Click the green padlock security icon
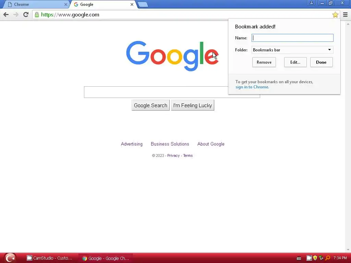This screenshot has width=351, height=263. point(37,15)
